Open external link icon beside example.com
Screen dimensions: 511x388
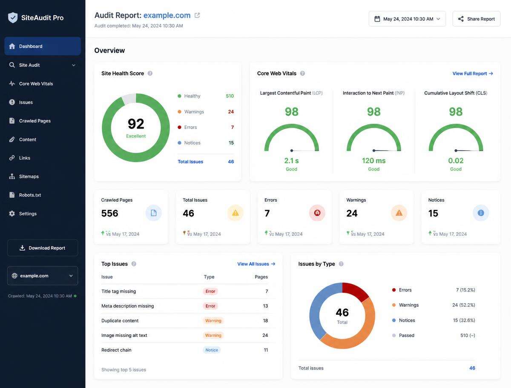click(x=197, y=15)
